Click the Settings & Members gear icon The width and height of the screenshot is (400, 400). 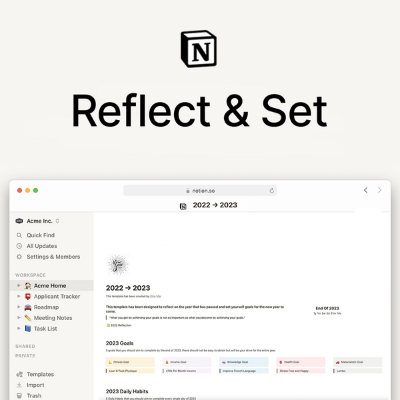(x=19, y=257)
